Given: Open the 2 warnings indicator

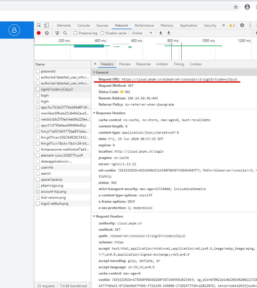Looking at the screenshot, I should pos(232,25).
